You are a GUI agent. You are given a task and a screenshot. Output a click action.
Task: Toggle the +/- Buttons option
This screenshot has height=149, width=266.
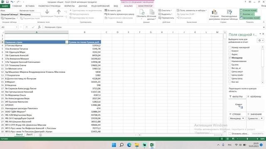pos(247,14)
